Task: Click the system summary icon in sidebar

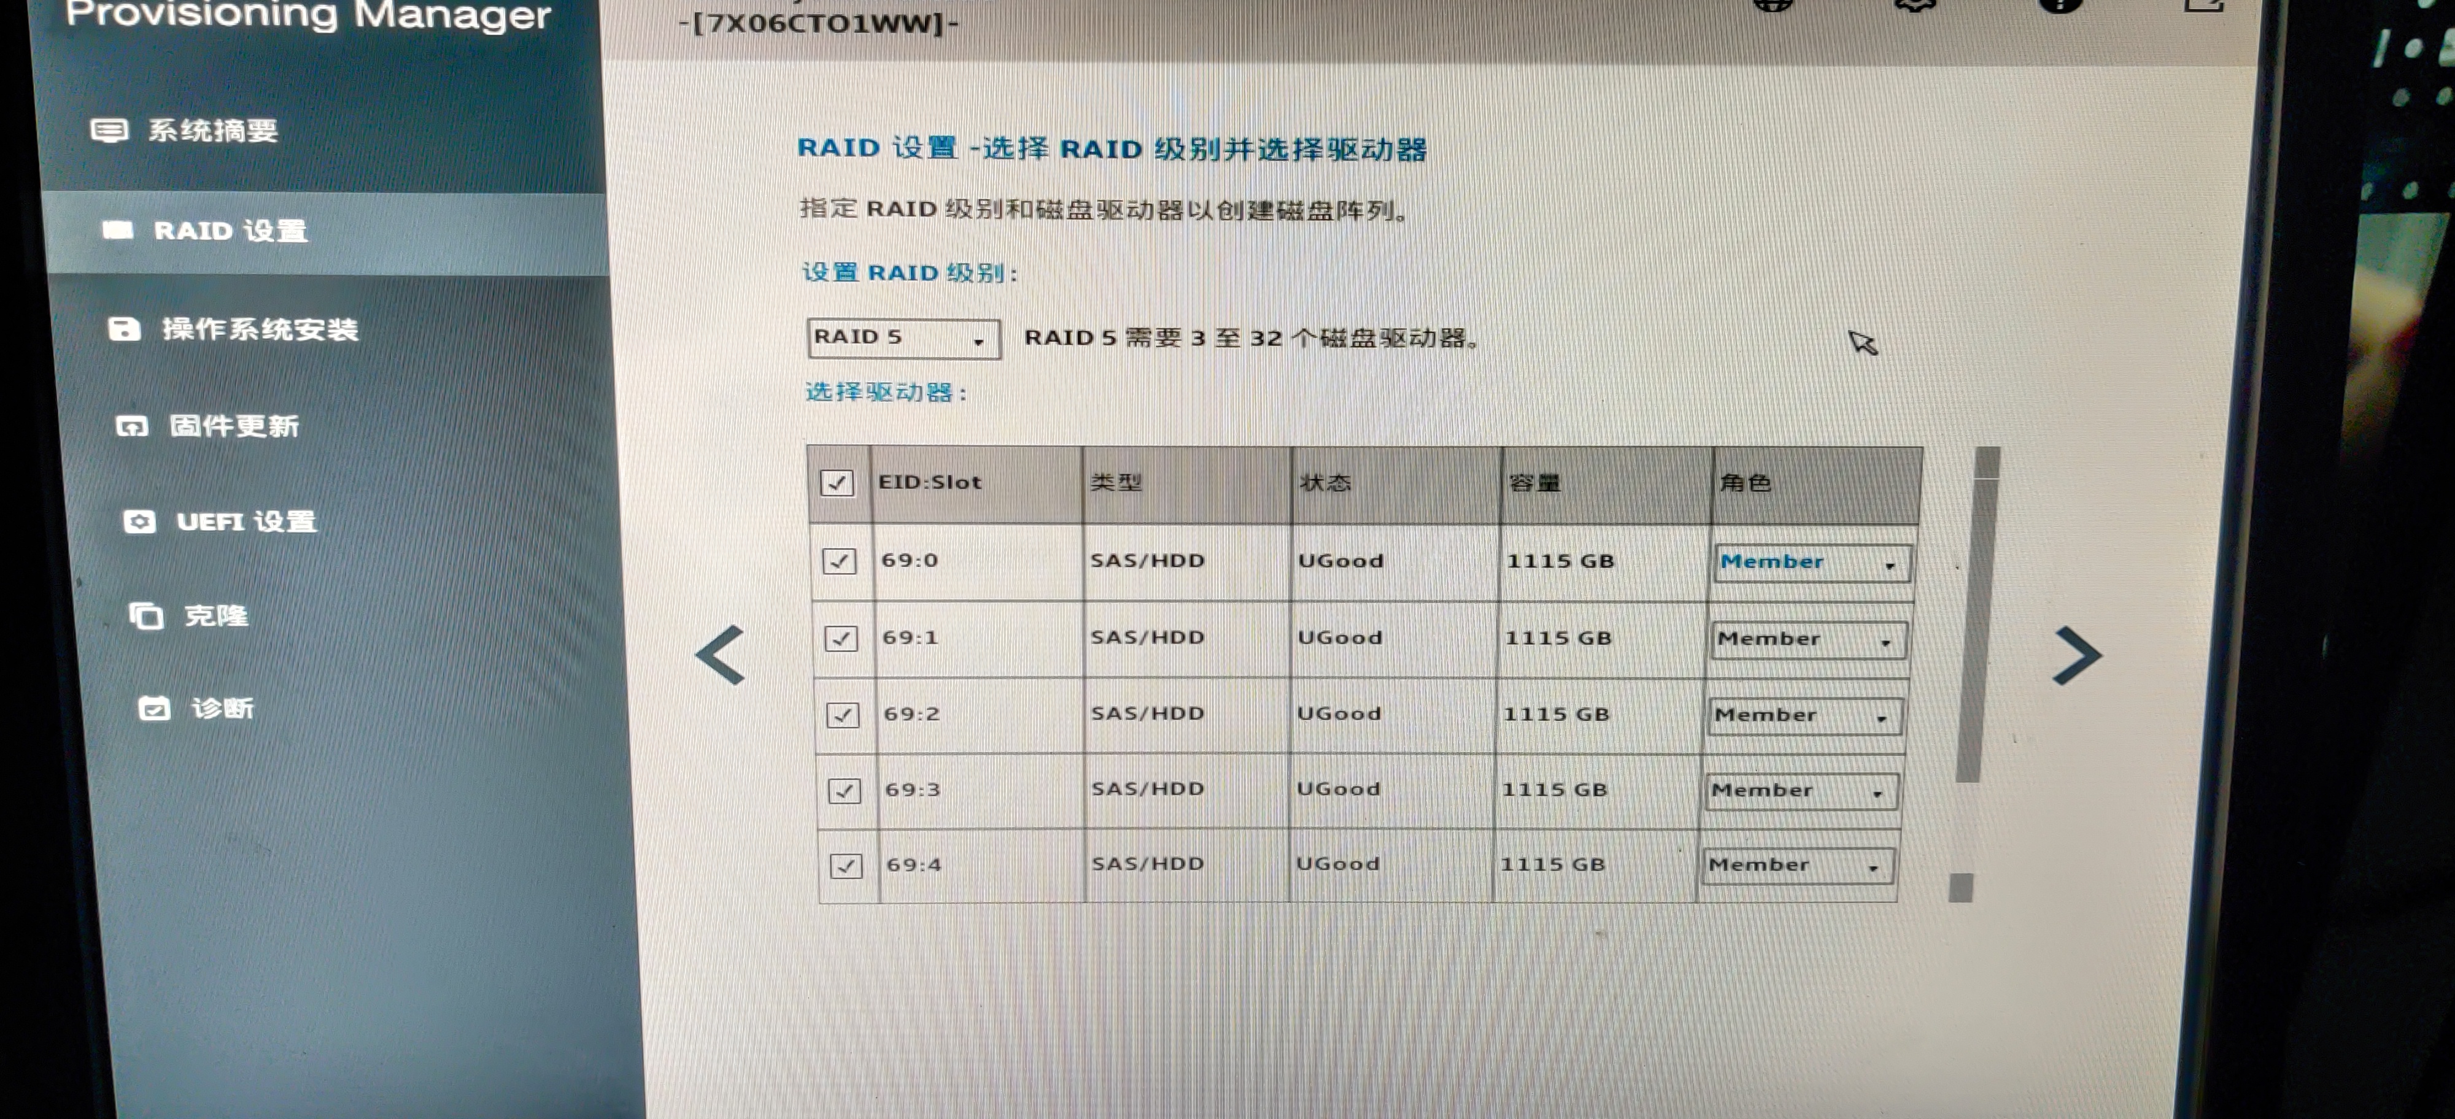Action: pyautogui.click(x=109, y=129)
